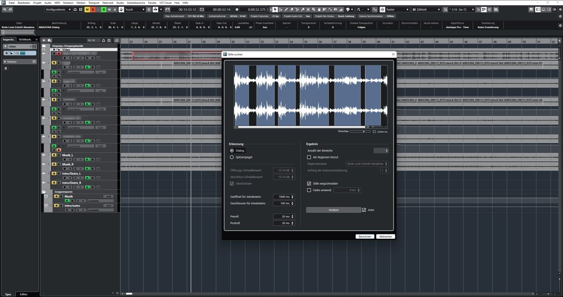The image size is (563, 297).
Task: Enable the Fades anwend. checkbox
Action: 309,190
